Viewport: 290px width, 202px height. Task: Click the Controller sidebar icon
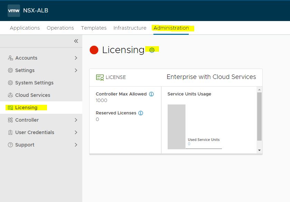point(10,120)
